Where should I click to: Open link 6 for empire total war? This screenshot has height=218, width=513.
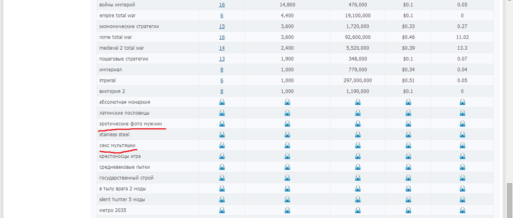[222, 16]
